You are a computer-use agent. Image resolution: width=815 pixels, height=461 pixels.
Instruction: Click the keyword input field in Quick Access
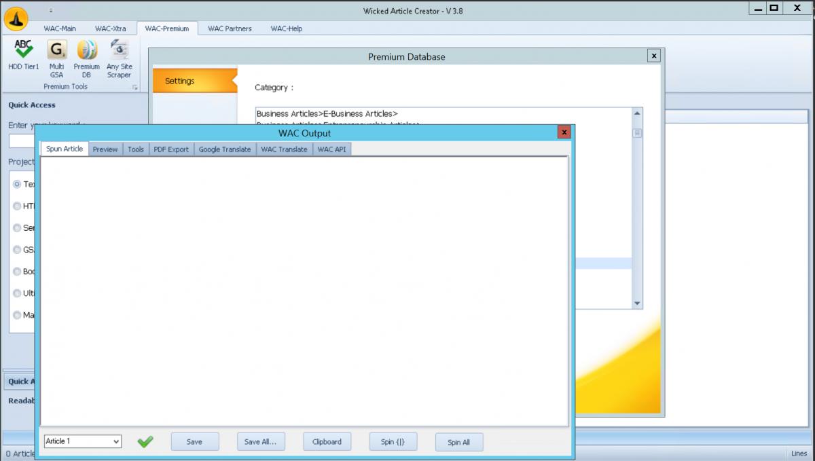(22, 141)
